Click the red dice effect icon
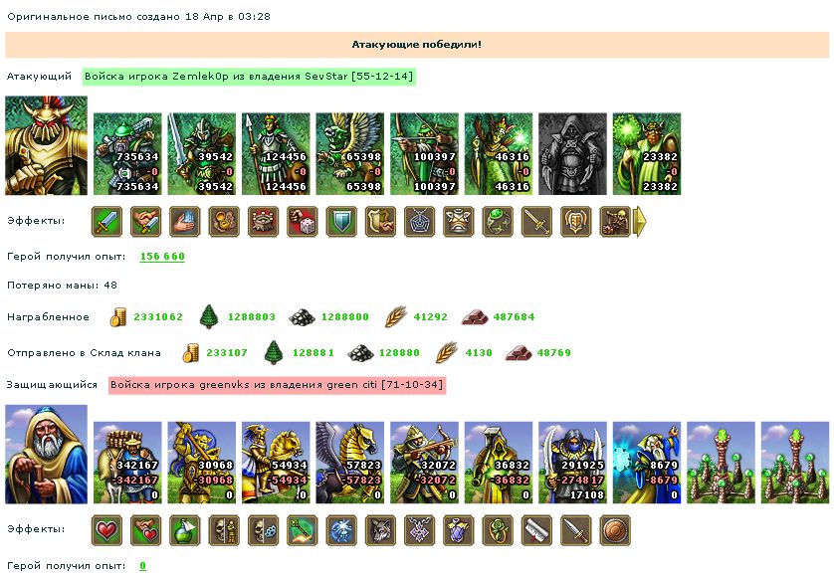834x579 pixels. click(303, 221)
